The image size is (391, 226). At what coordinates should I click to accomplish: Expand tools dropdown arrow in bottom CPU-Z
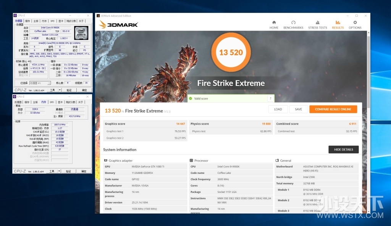coord(59,171)
